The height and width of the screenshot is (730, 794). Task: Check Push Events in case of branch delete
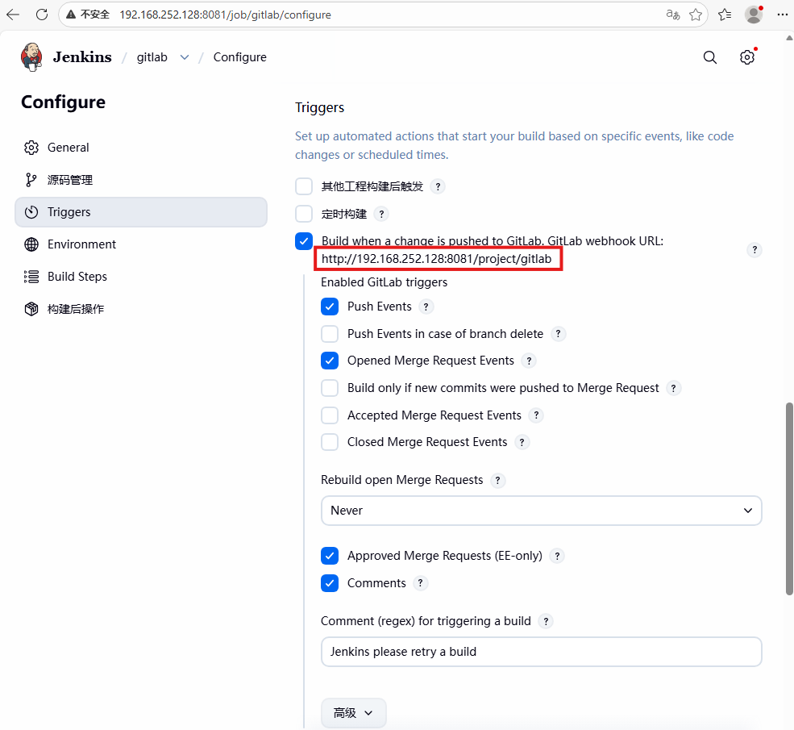pos(330,333)
